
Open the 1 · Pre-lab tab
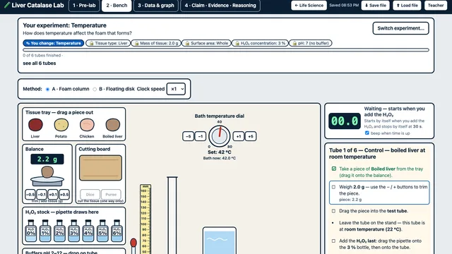84,6
